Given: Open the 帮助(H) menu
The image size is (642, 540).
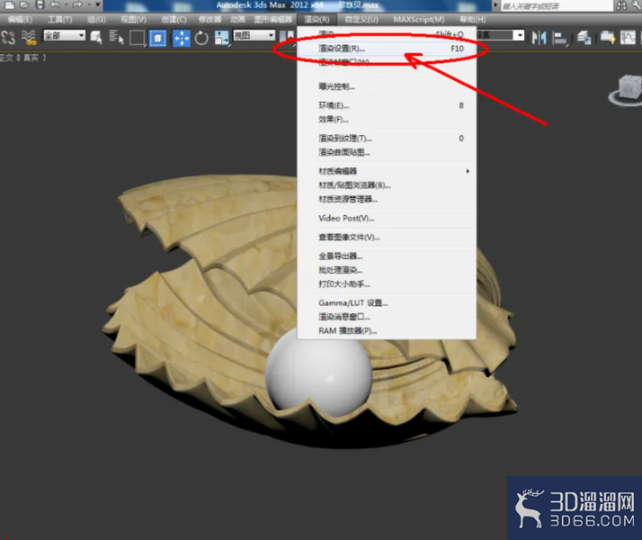Looking at the screenshot, I should tap(472, 19).
